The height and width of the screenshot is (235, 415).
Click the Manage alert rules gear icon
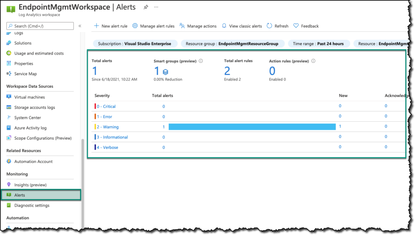click(x=135, y=25)
